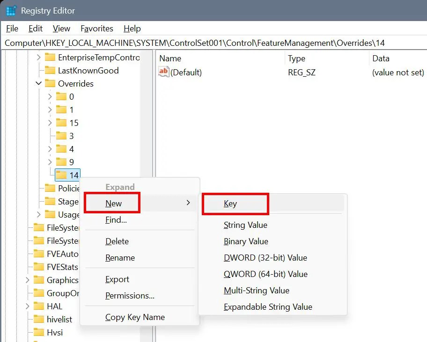This screenshot has height=342, width=427.
Task: Expand key 1 under Overrides
Action: click(50, 109)
